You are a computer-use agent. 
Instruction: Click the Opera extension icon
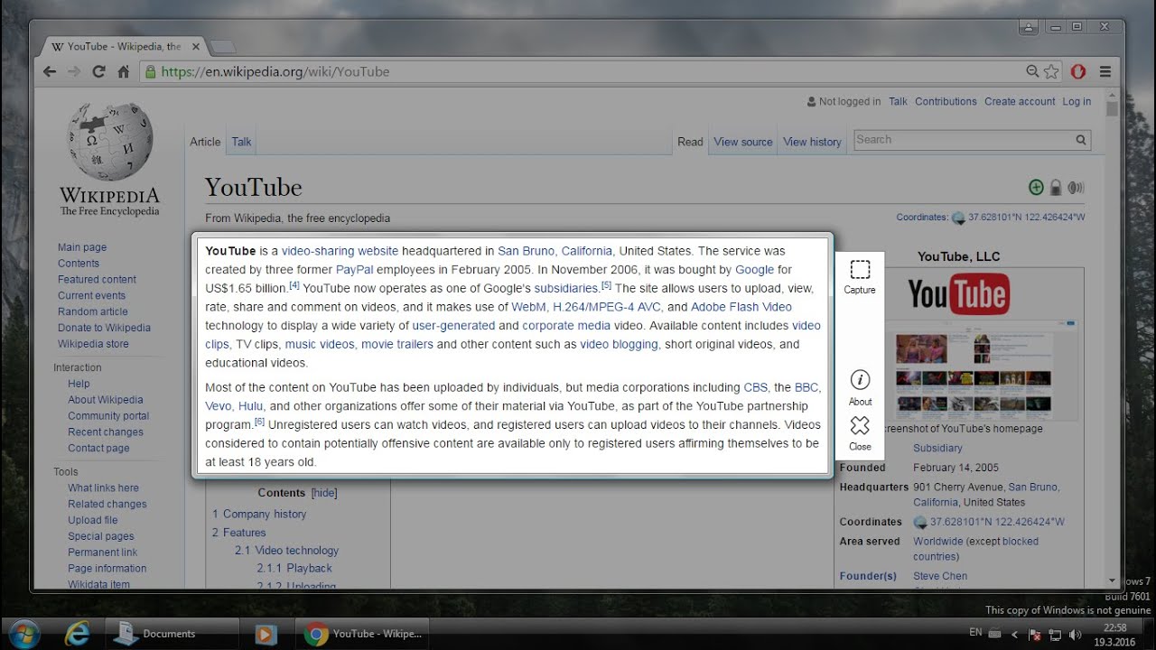click(1077, 71)
